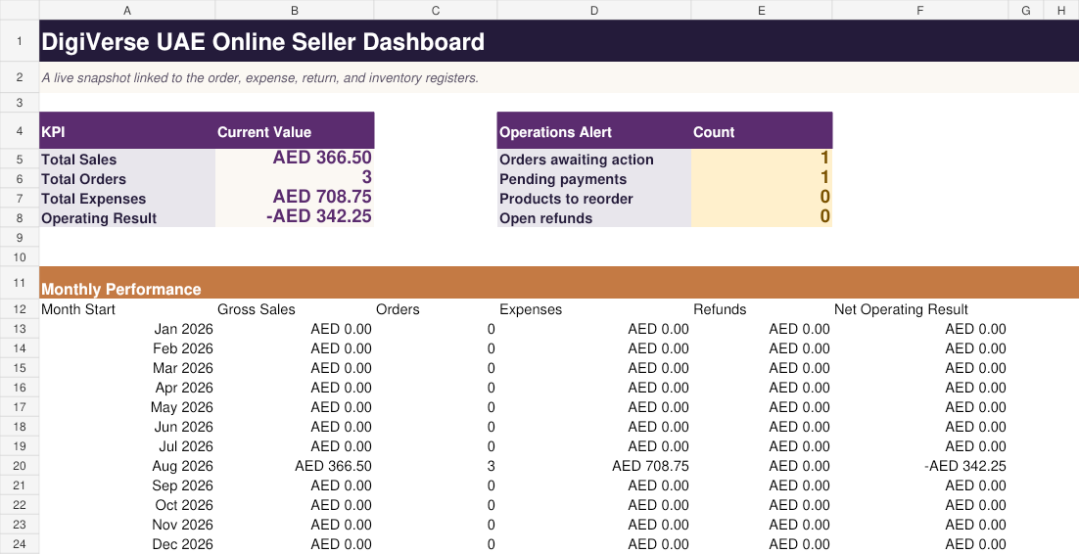The width and height of the screenshot is (1079, 554).
Task: Select the Jan 2026 month cell
Action: (x=127, y=329)
